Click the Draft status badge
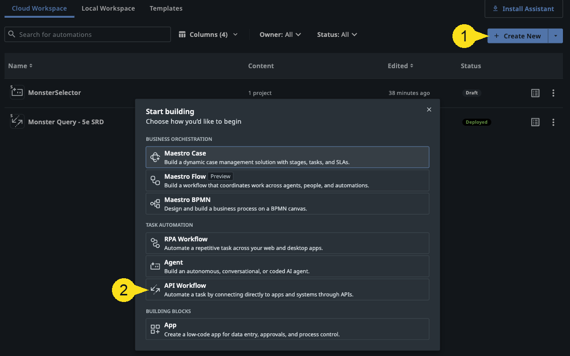The height and width of the screenshot is (356, 570). tap(472, 93)
